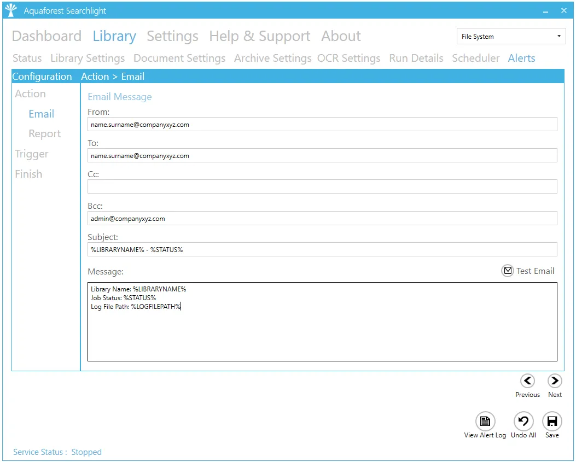Go to the Previous step arrow
Viewport: 576px width, 462px height.
coord(527,381)
